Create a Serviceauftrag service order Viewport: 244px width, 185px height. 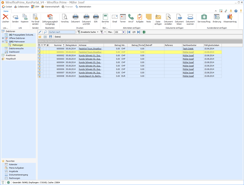pyautogui.click(x=204, y=17)
